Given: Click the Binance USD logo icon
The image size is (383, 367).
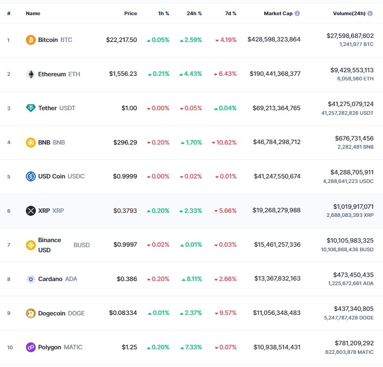Looking at the screenshot, I should tap(31, 245).
